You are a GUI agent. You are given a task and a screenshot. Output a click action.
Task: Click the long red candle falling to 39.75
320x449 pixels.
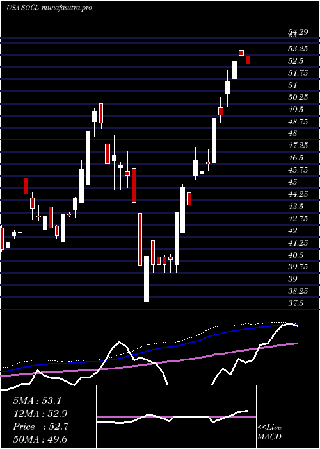tap(140, 239)
